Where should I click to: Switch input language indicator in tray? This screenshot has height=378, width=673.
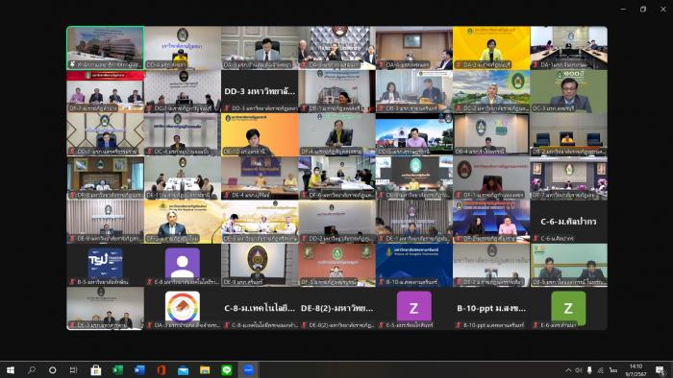pyautogui.click(x=613, y=370)
